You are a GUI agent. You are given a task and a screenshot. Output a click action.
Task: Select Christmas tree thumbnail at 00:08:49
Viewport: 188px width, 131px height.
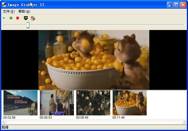93,103
